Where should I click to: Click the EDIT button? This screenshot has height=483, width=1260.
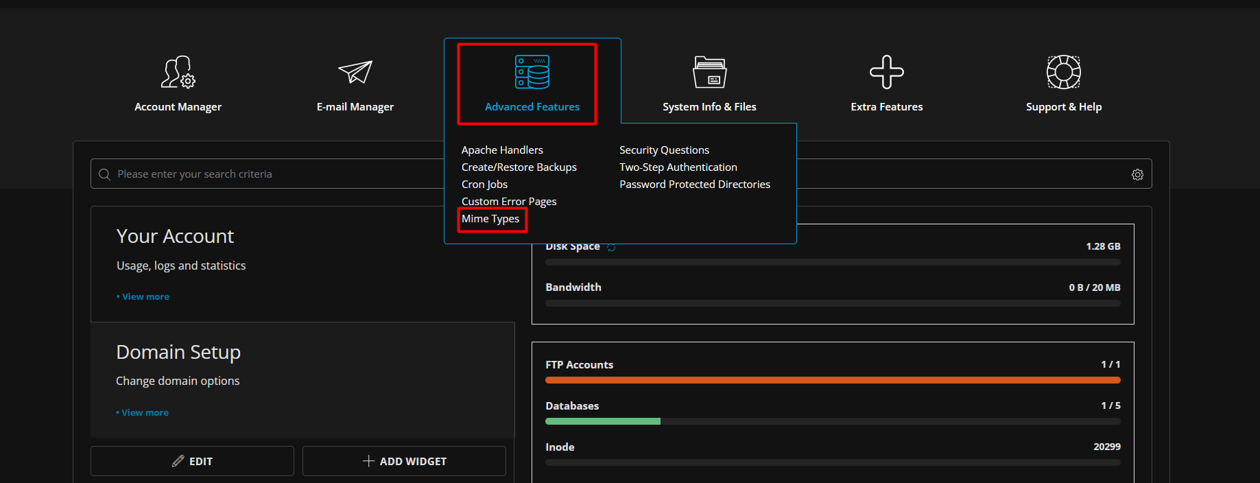(x=192, y=461)
